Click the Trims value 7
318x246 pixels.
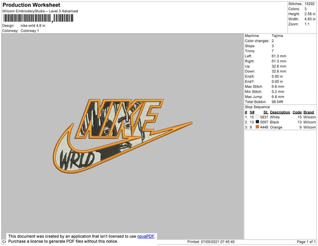click(x=273, y=51)
